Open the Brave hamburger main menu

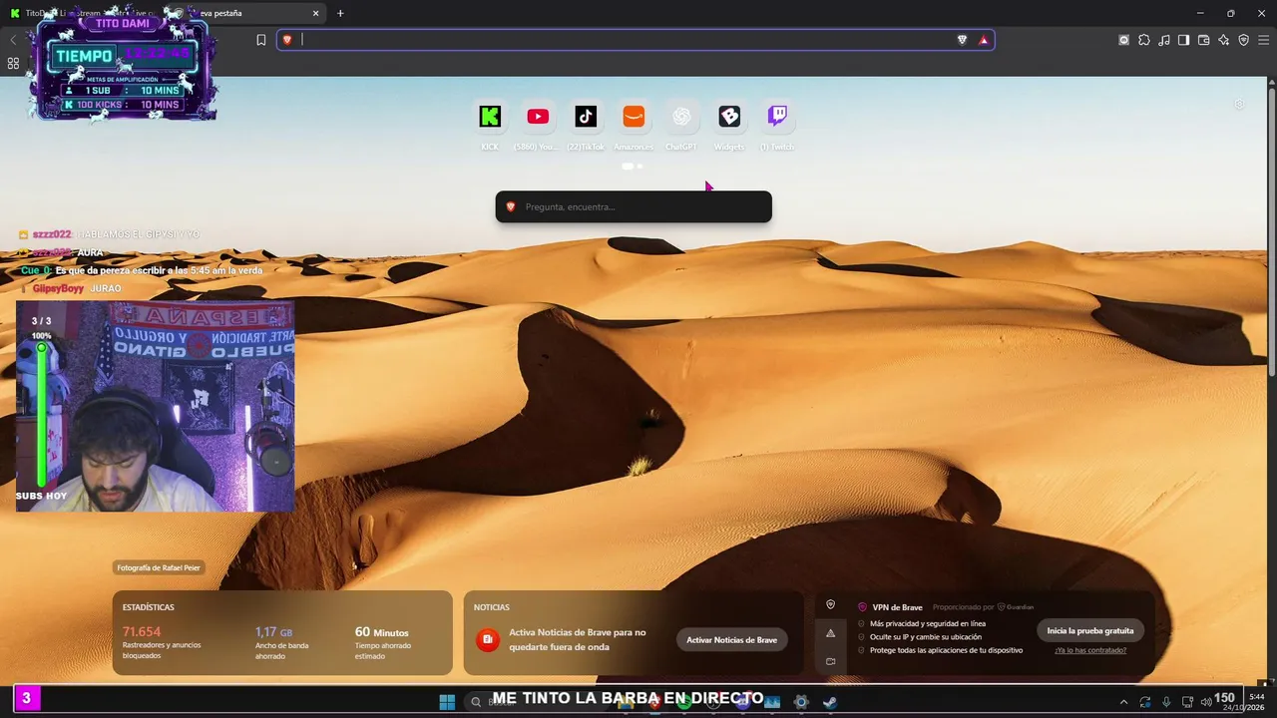tap(1264, 40)
